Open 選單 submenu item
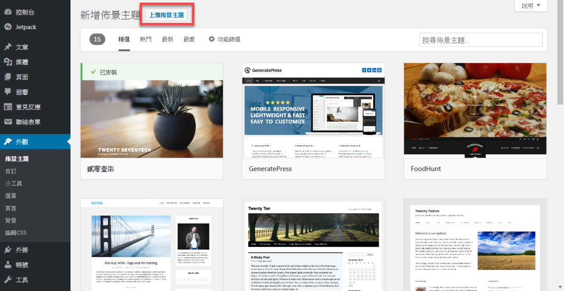 pyautogui.click(x=11, y=196)
